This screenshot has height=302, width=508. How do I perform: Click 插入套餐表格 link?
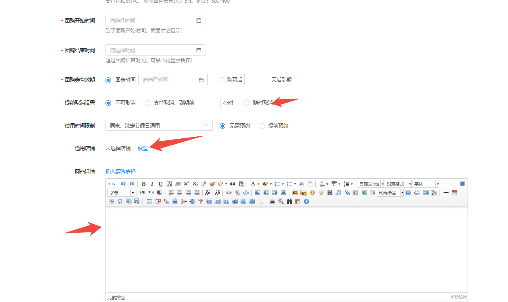click(121, 171)
